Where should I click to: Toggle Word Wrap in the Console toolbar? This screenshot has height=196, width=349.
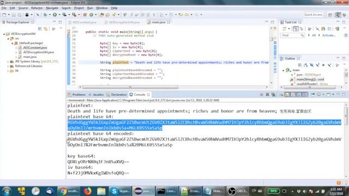293,94
